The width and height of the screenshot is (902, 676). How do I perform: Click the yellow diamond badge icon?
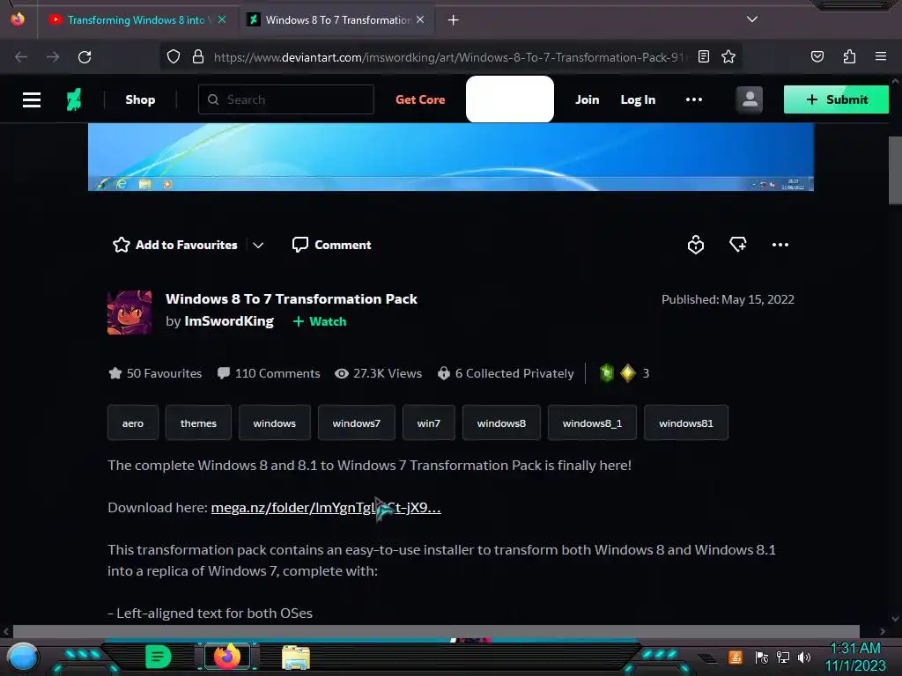pos(627,373)
